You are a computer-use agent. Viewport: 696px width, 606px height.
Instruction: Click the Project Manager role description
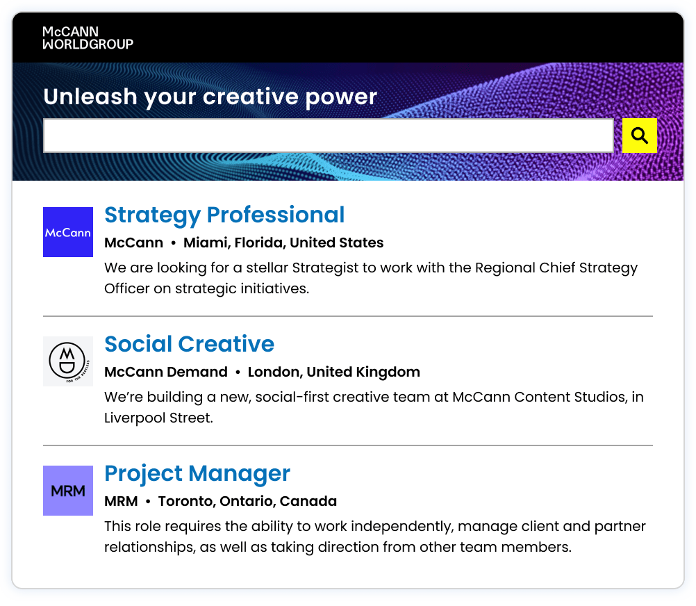375,537
